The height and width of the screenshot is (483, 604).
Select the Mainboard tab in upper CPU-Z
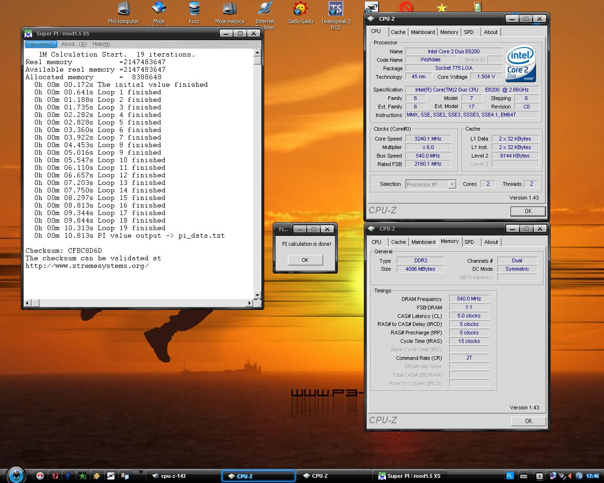(423, 32)
